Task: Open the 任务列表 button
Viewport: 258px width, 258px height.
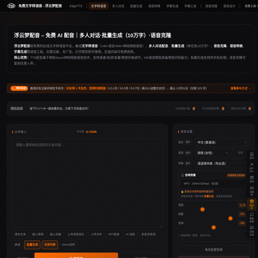Action: click(x=50, y=245)
